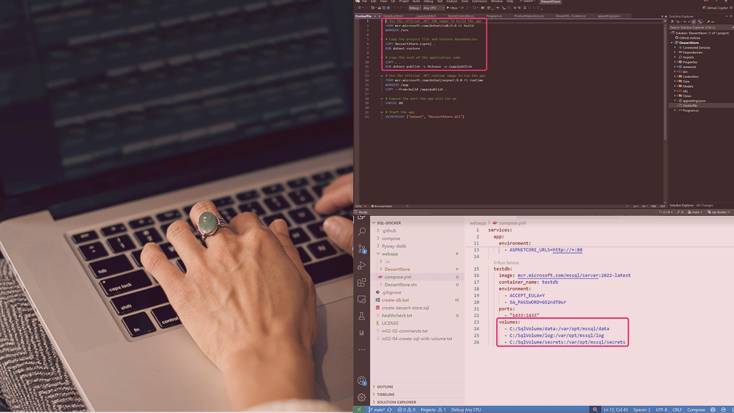
Task: Click the Remote Explorer icon in activity bar
Action: pos(361,299)
